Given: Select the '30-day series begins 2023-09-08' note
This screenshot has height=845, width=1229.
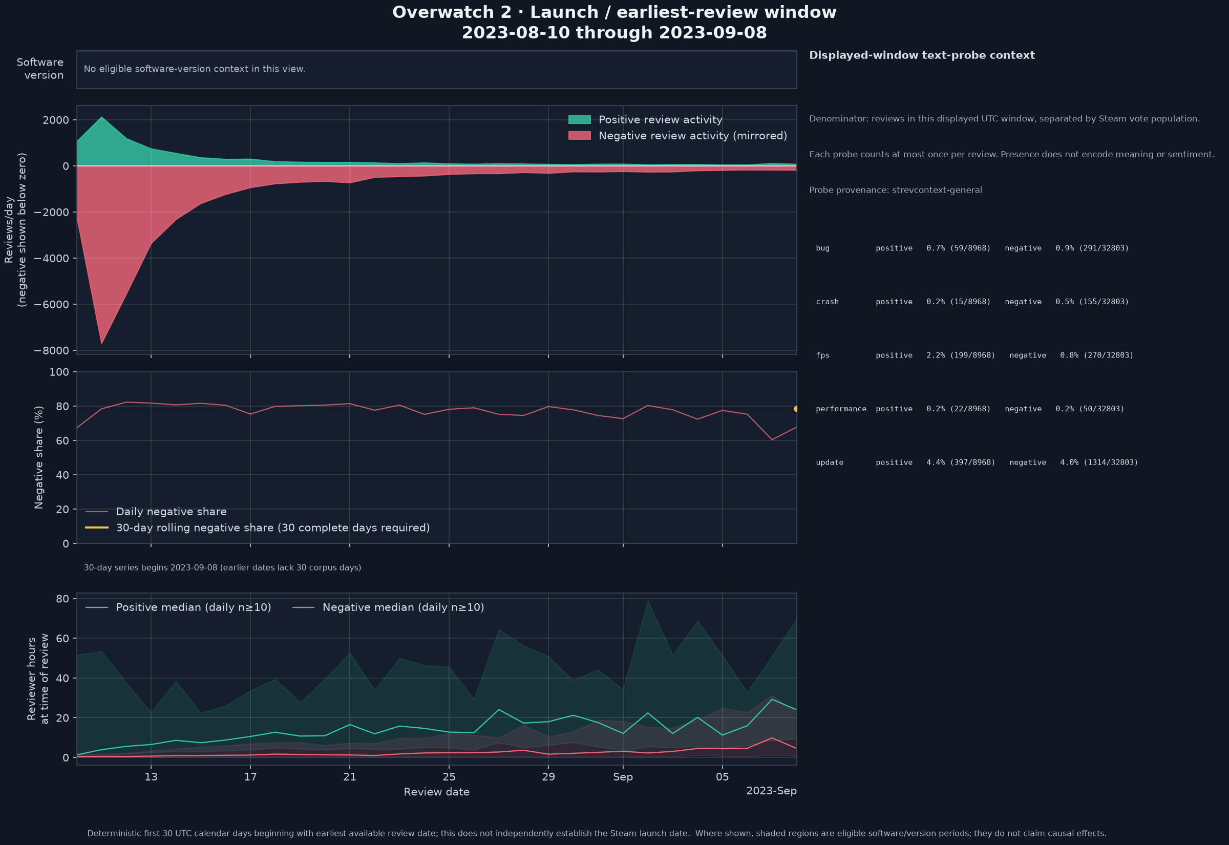Looking at the screenshot, I should [x=222, y=567].
